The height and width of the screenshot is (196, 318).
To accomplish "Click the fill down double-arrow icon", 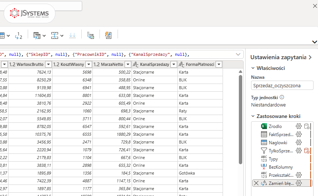I will point(72,36).
